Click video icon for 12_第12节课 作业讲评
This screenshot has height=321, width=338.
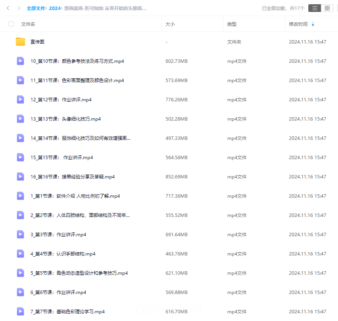click(x=20, y=99)
